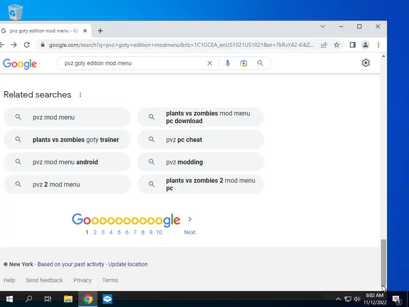409x307 pixels.
Task: Switch to Chrome taskbar icon
Action: [88, 299]
